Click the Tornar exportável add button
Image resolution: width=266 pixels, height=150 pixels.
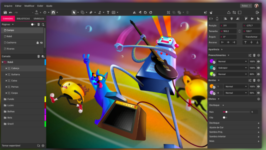coord(43,146)
